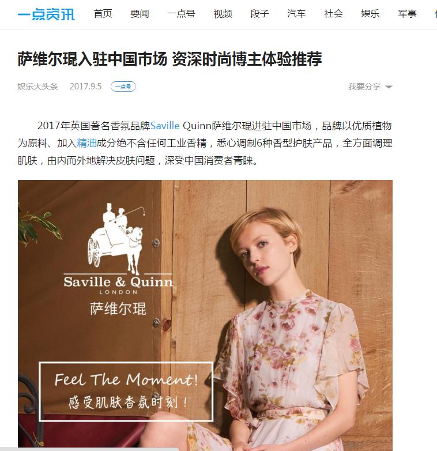The height and width of the screenshot is (451, 437).
Task: Expand the 我要分享 dropdown arrow
Action: pos(389,87)
